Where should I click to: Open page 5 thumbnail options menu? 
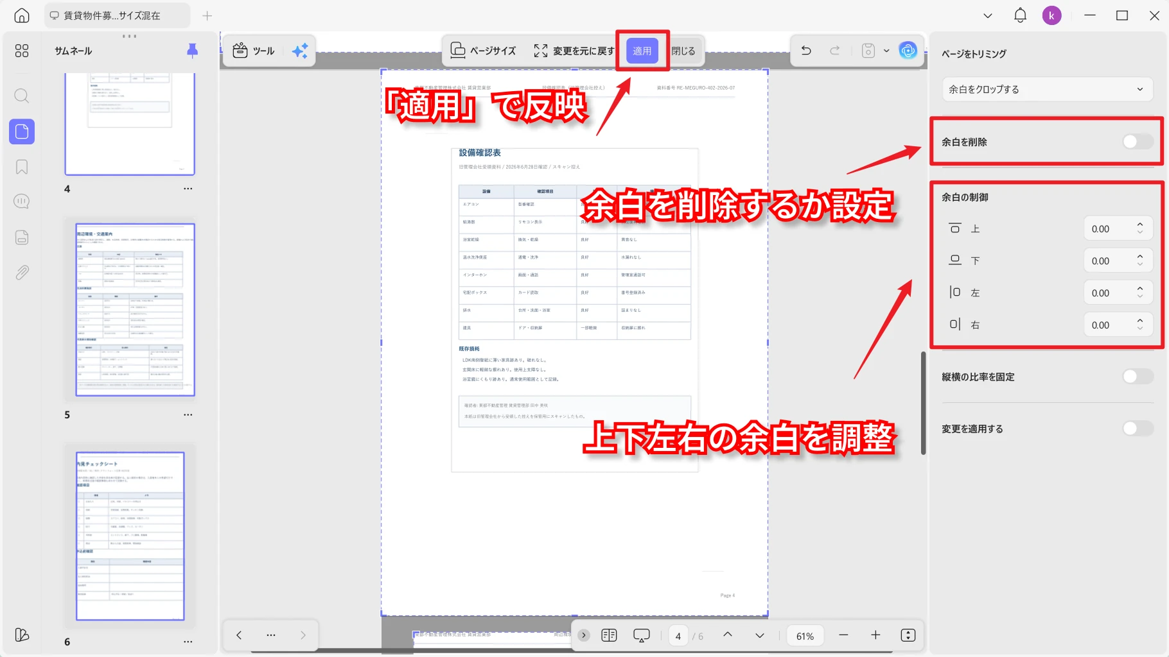188,414
